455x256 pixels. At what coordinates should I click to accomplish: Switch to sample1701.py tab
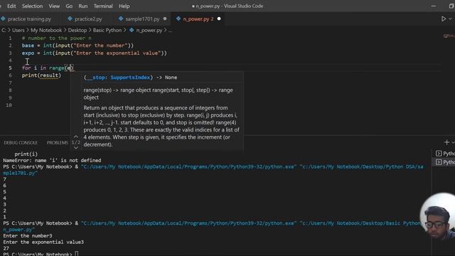(x=142, y=19)
